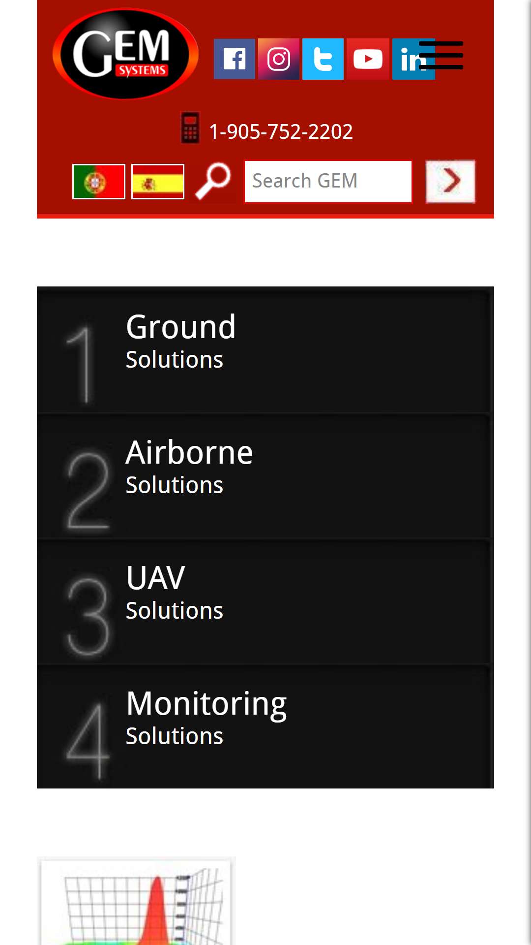The width and height of the screenshot is (531, 945).
Task: Click the phone handset icon
Action: click(x=190, y=128)
